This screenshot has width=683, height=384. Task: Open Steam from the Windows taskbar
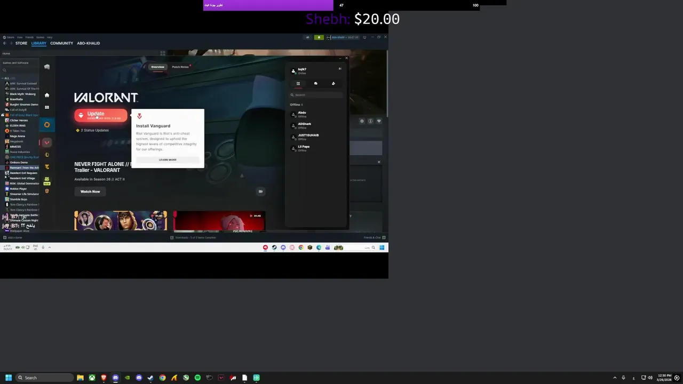pos(150,378)
